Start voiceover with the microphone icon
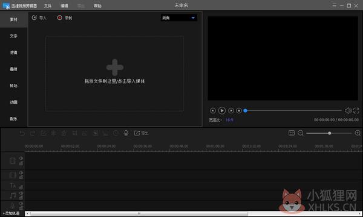Viewport: 363px width, 217px height. pyautogui.click(x=126, y=133)
